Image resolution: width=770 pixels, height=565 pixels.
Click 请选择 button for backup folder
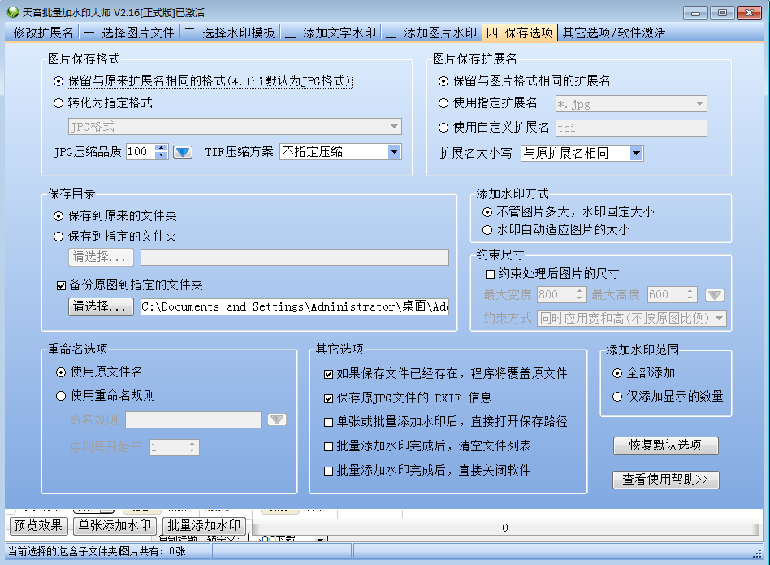point(101,307)
